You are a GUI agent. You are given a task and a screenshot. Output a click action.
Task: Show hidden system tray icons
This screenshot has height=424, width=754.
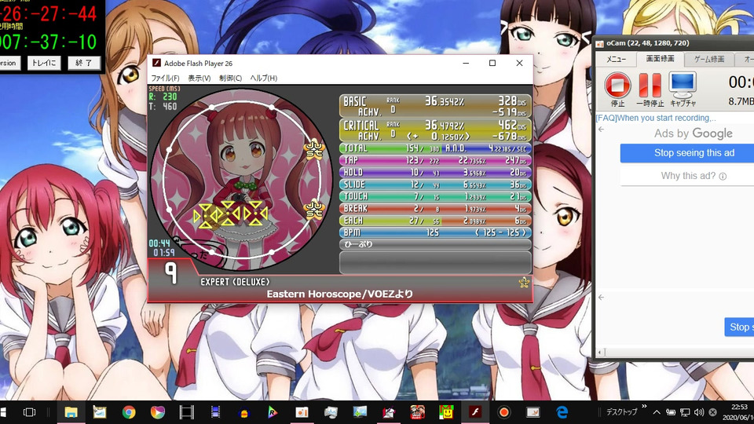(x=657, y=412)
